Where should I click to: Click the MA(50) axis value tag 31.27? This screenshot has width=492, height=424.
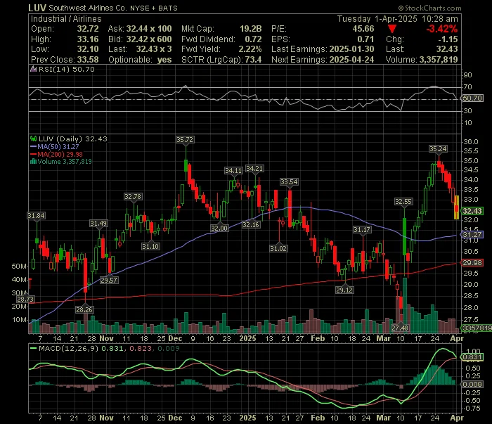click(x=472, y=235)
